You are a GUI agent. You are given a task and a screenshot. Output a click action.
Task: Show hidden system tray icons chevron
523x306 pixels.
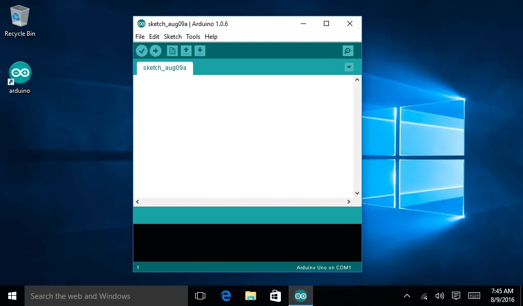coord(407,296)
